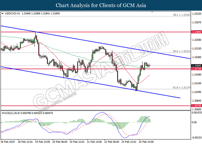The width and height of the screenshot is (202, 144).
Task: Click the '22 Feb 06:00' time axis label
Action: click(112, 142)
